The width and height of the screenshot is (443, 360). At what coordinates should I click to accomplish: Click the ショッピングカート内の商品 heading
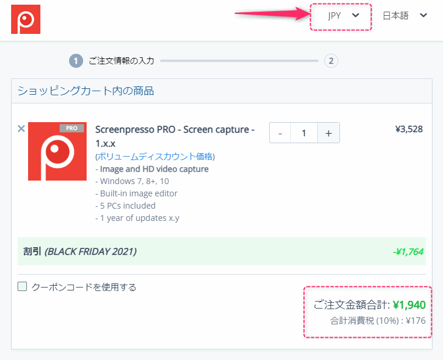pos(85,91)
